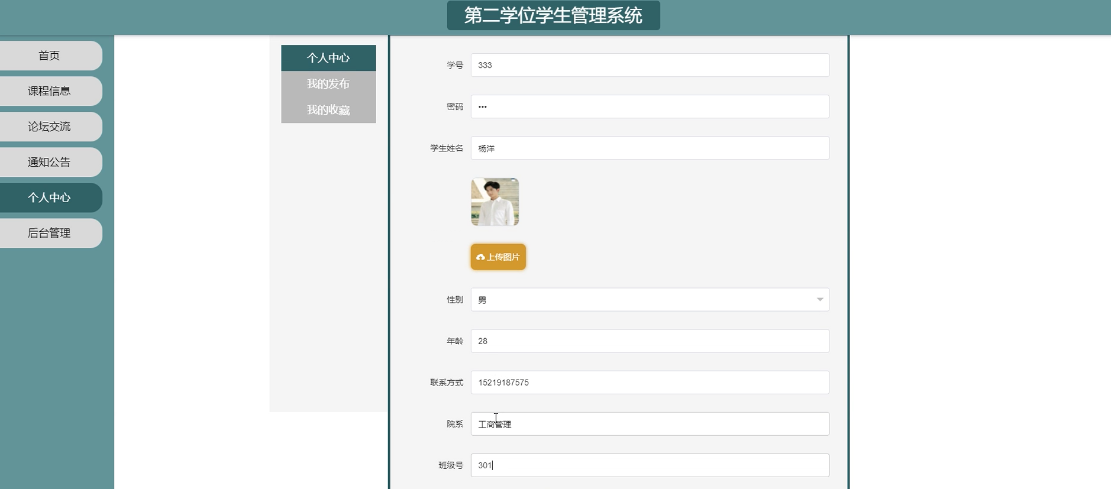This screenshot has width=1111, height=489.
Task: Select 个人中心 in the left sidebar
Action: click(x=50, y=197)
